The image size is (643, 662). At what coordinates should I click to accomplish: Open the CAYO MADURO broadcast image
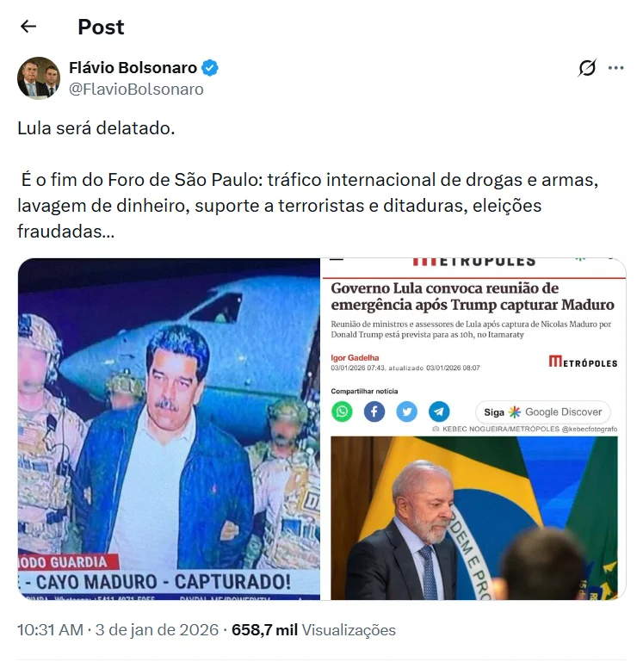click(169, 429)
